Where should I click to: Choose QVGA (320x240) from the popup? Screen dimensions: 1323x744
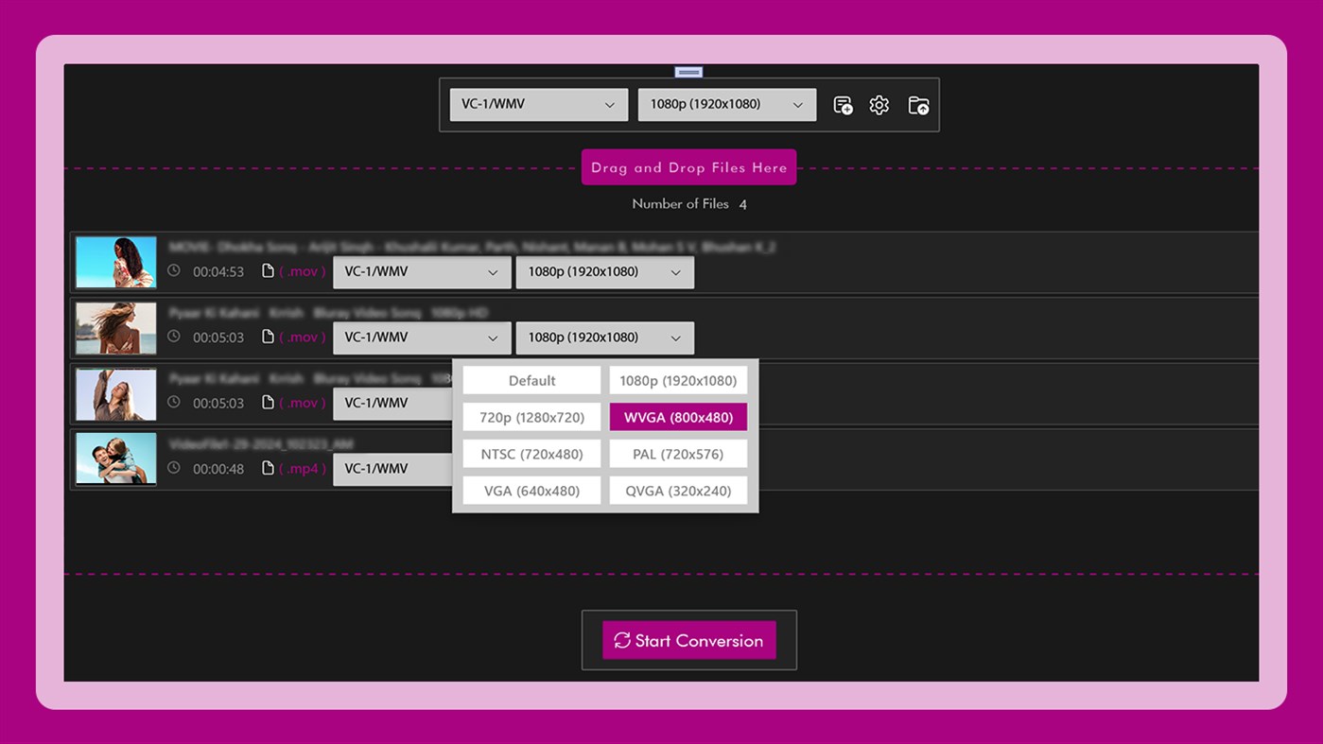[x=677, y=490]
